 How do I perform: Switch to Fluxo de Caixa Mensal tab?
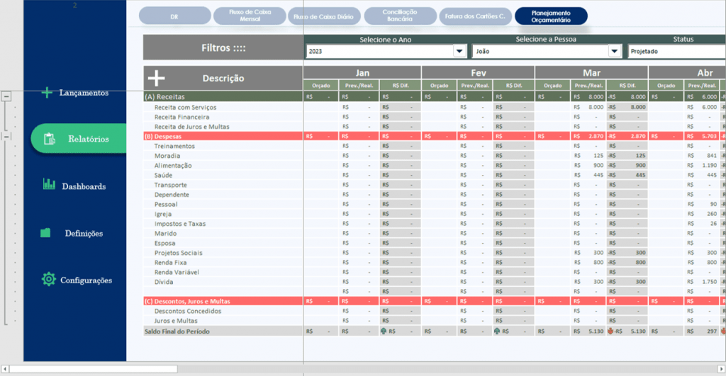tap(250, 16)
